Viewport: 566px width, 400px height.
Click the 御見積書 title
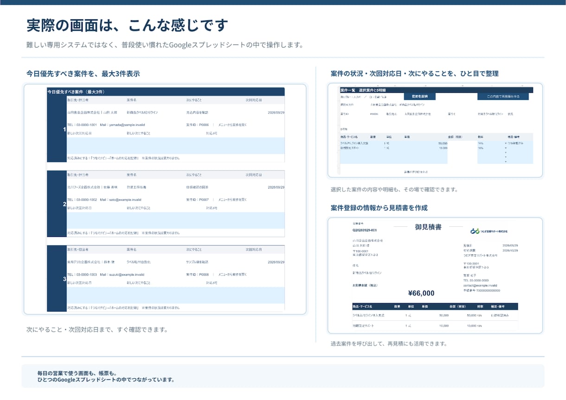428,227
